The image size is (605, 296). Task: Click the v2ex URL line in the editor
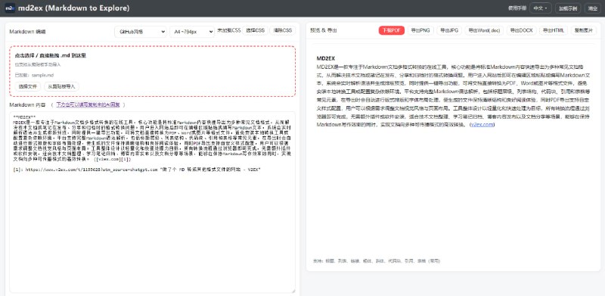click(137, 170)
